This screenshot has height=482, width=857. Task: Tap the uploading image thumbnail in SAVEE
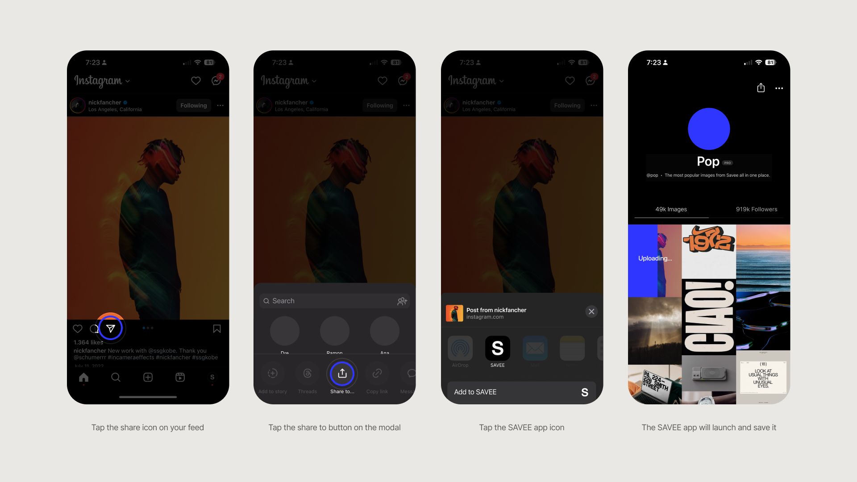pyautogui.click(x=654, y=258)
